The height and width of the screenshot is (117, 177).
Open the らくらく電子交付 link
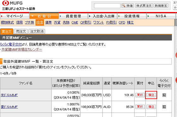(x=11, y=44)
